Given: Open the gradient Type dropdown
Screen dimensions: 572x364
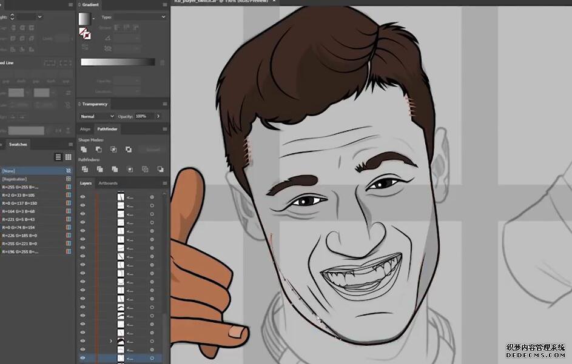Looking at the screenshot, I should coord(140,17).
